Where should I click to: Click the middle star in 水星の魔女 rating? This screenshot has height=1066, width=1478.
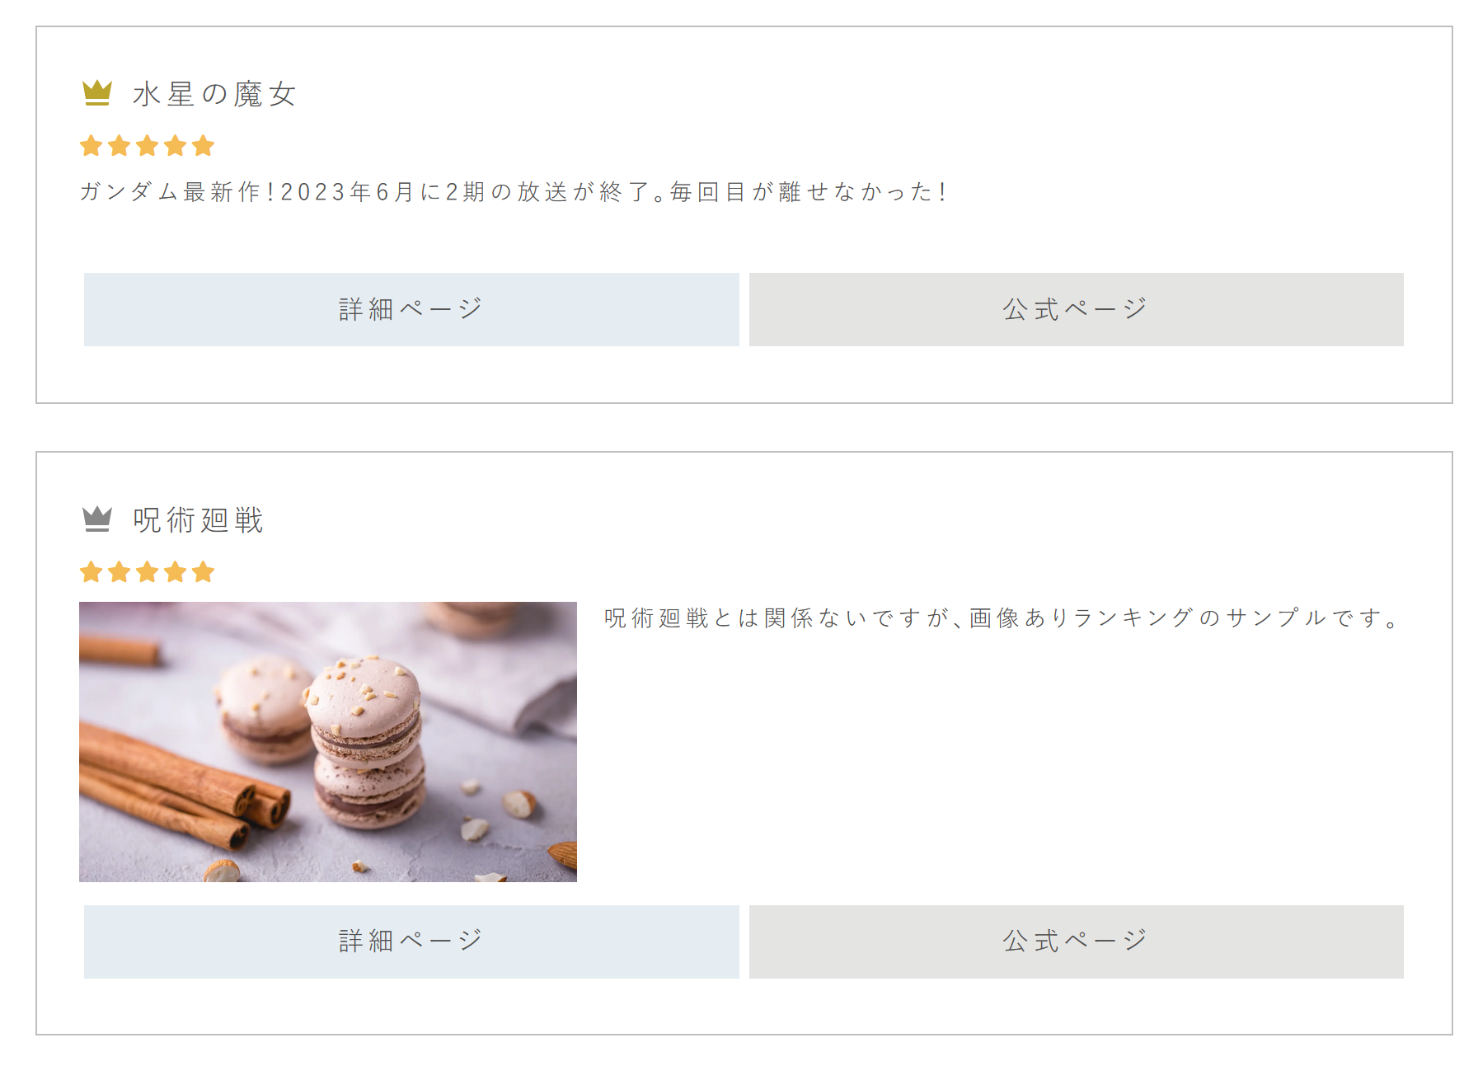148,146
